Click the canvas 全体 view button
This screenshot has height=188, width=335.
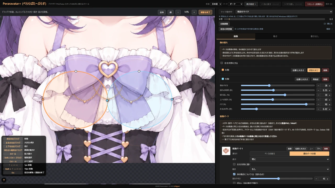(162, 12)
